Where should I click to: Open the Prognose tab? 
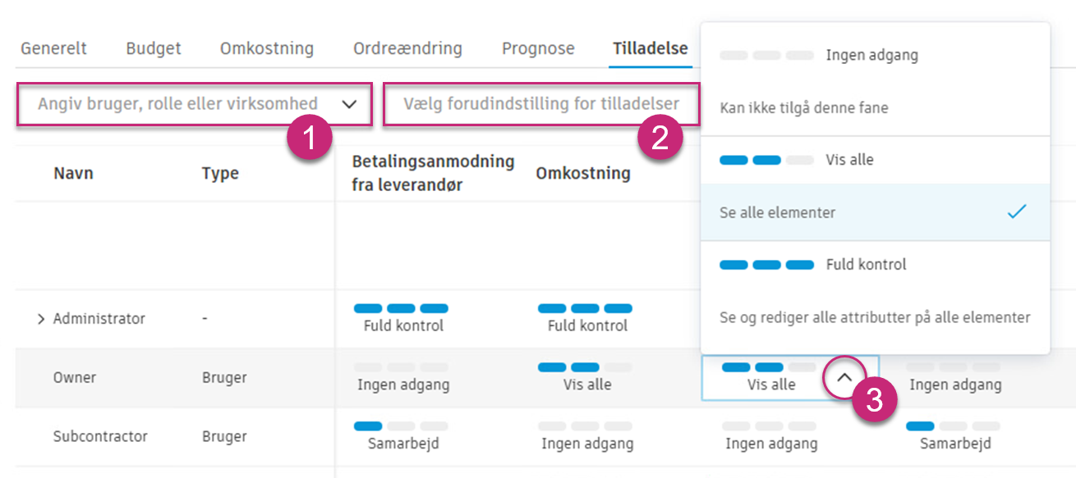[537, 48]
